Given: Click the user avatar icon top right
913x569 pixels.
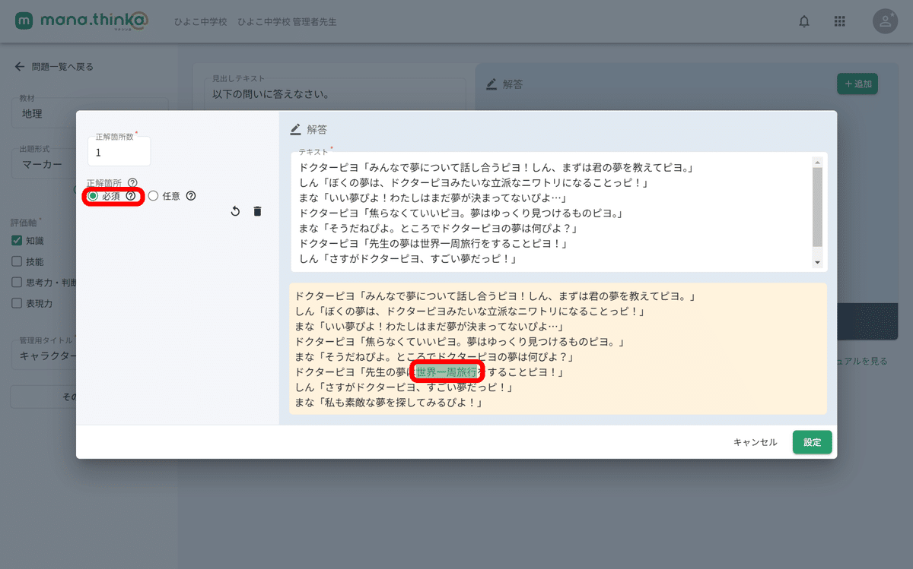Looking at the screenshot, I should click(x=885, y=21).
